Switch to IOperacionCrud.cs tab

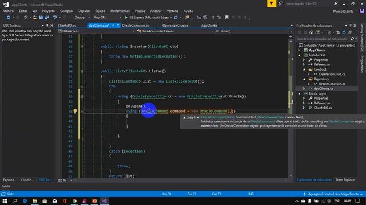pos(175,26)
